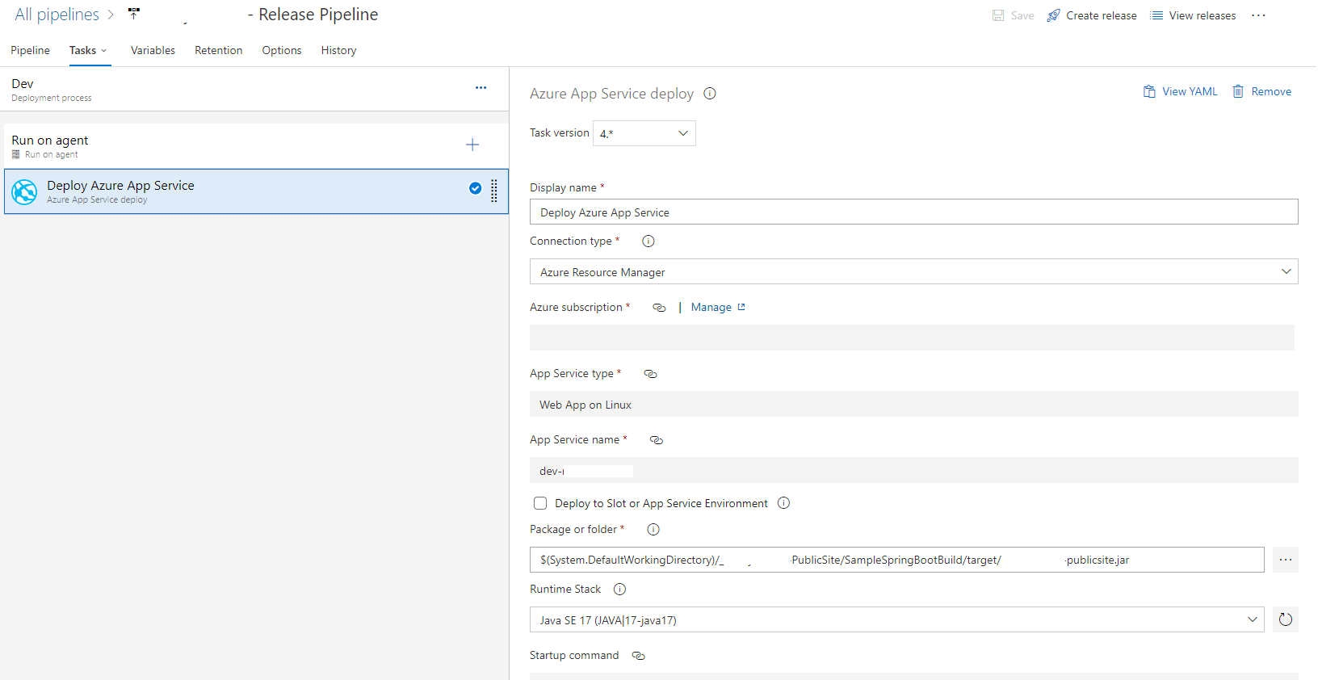Click link icon beside Azure subscription

point(659,308)
